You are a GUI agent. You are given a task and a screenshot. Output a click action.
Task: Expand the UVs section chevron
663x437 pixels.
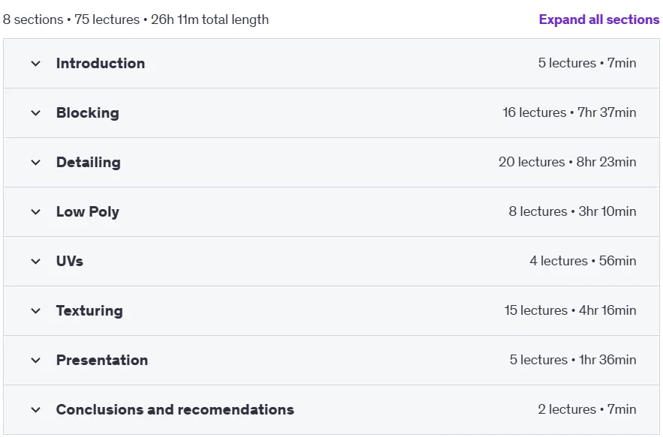click(36, 262)
